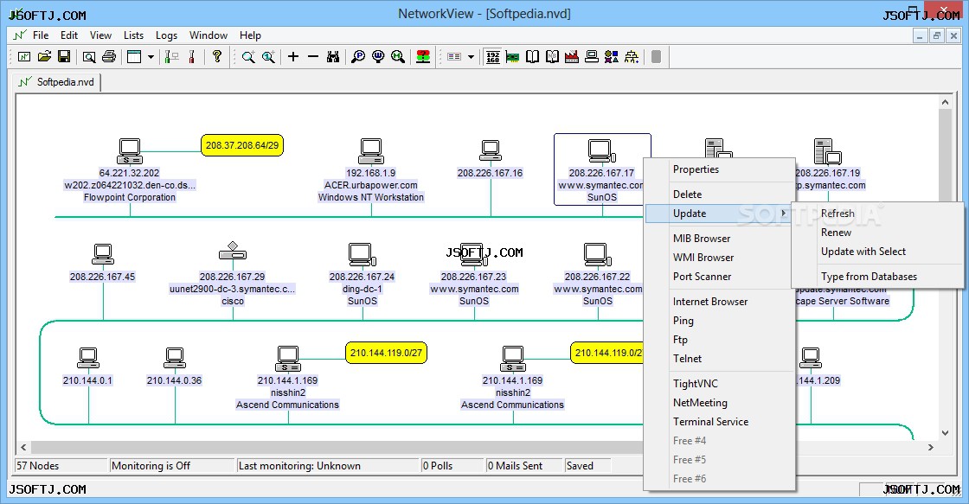The image size is (969, 504).
Task: Open the Lists menu
Action: [x=133, y=35]
